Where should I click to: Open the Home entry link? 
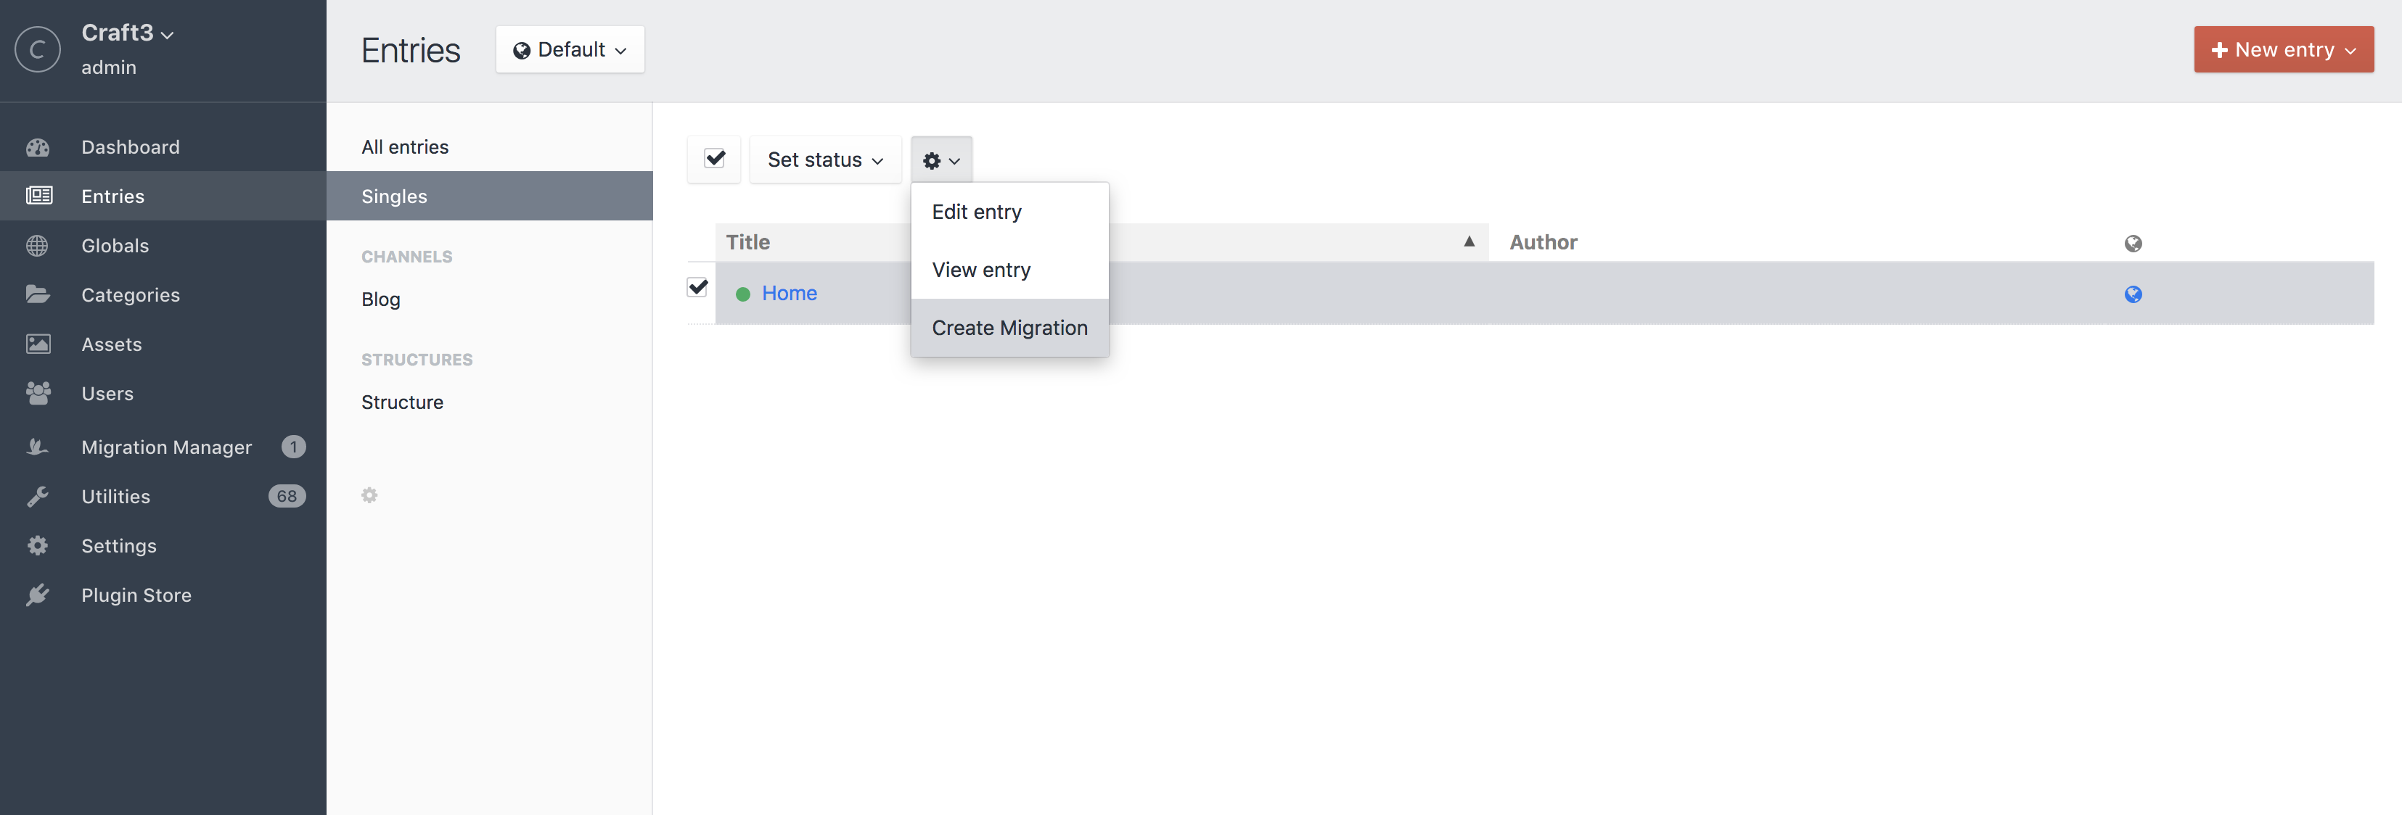789,294
